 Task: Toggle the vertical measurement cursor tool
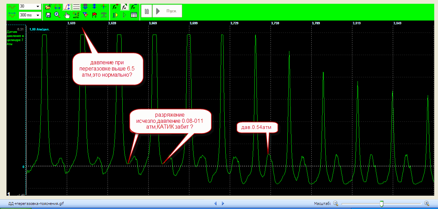coord(67,6)
